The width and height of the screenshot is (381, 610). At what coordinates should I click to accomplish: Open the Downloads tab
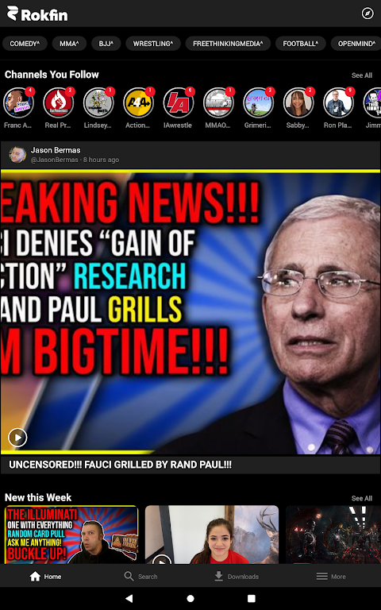[237, 576]
